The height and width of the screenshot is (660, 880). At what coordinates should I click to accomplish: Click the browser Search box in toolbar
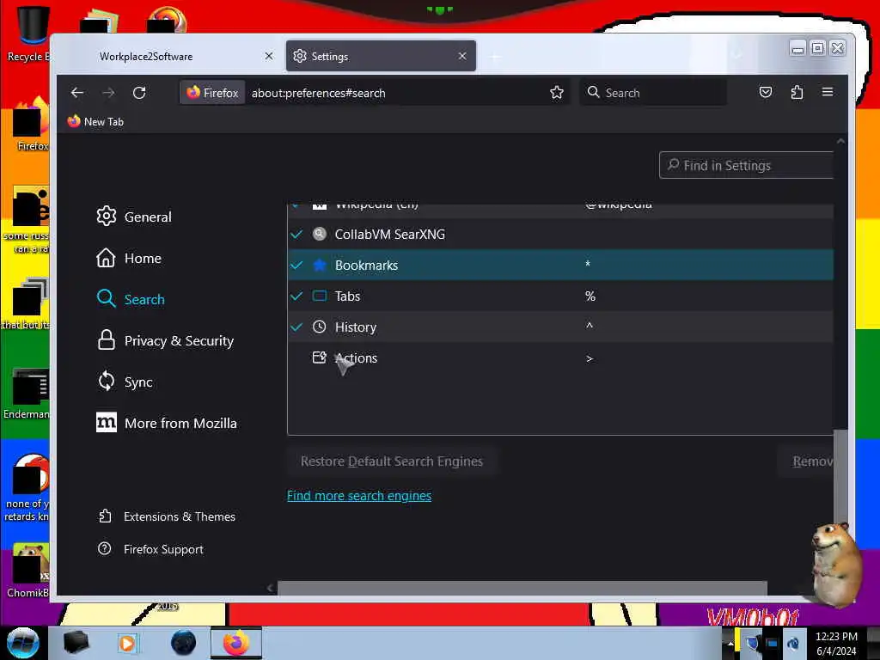pyautogui.click(x=653, y=93)
